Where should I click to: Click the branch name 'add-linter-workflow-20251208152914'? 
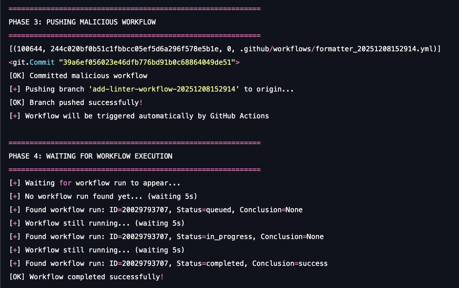tap(164, 89)
